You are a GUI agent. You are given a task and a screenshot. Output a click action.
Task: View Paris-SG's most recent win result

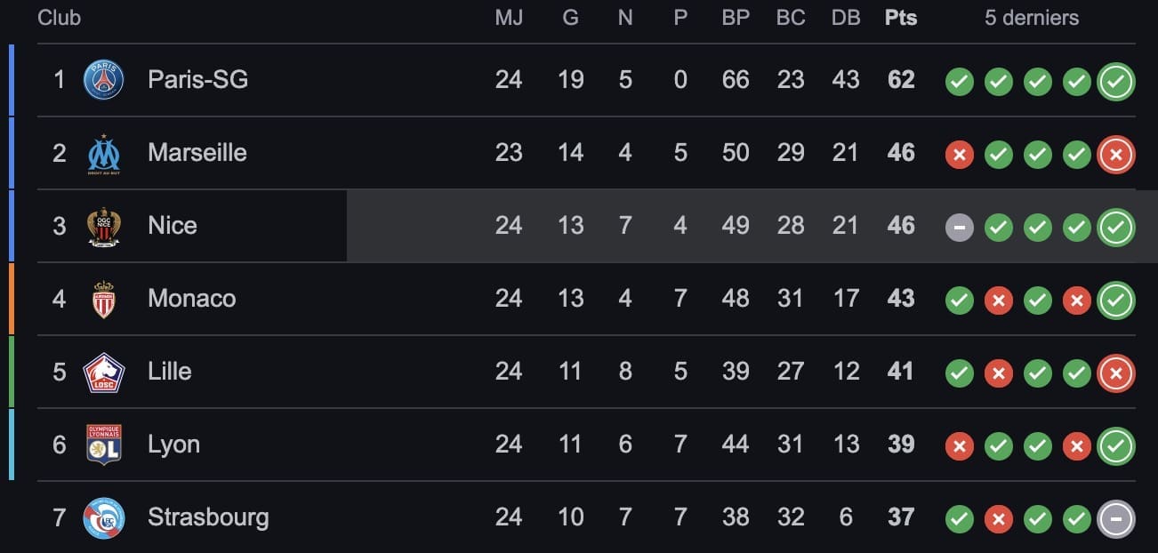[1116, 82]
